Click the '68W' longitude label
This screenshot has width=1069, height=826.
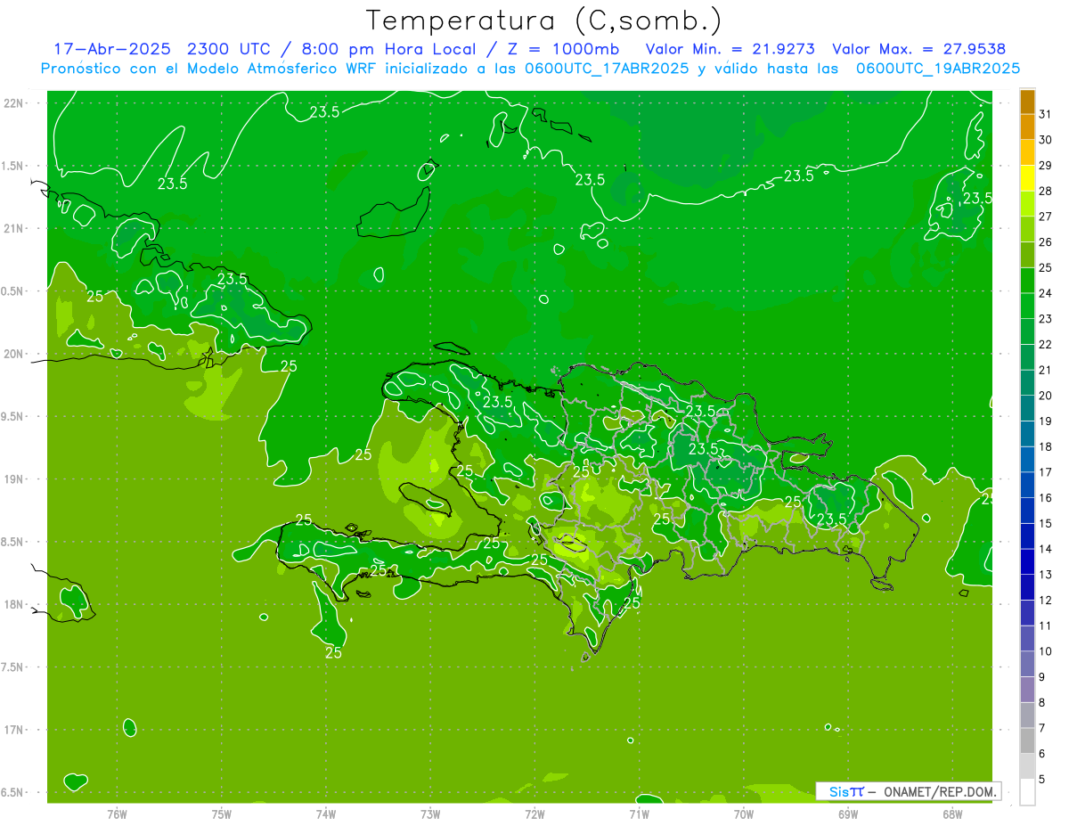click(952, 814)
